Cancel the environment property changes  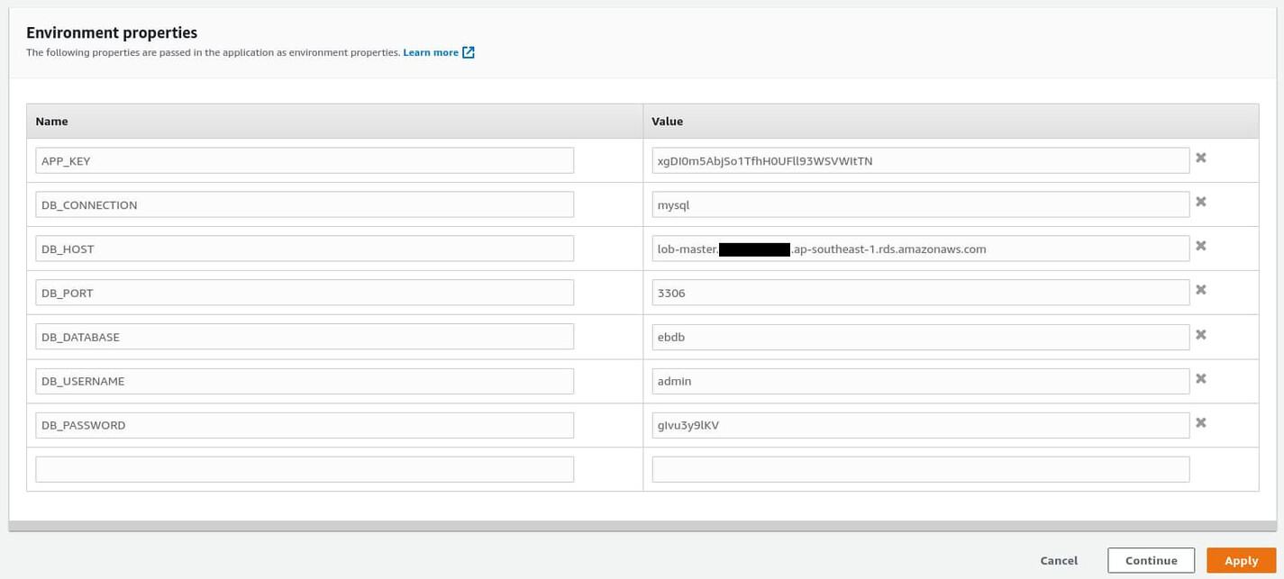(1059, 559)
